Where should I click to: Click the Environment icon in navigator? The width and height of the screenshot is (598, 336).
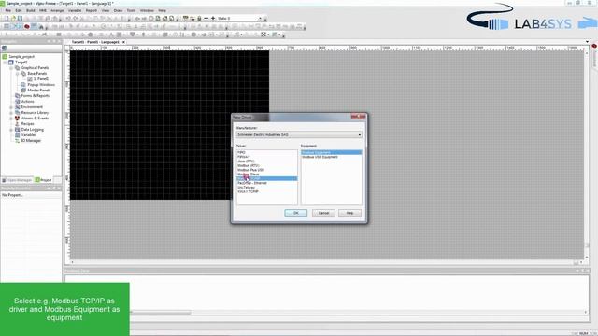(17, 107)
